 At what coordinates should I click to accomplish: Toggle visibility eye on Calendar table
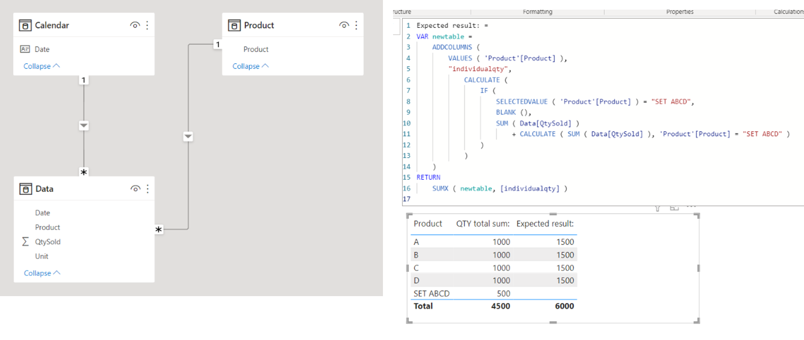point(135,25)
